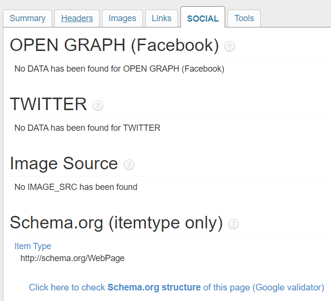Open the help icon next to TWITTER
The width and height of the screenshot is (331, 301).
pyautogui.click(x=98, y=105)
